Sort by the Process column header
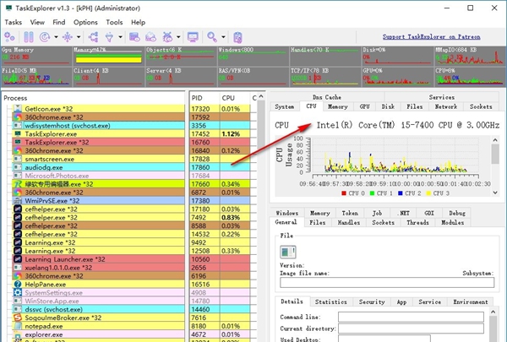 coord(94,98)
